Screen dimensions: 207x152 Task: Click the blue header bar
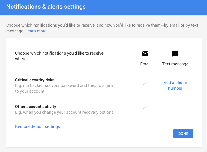[103, 7]
